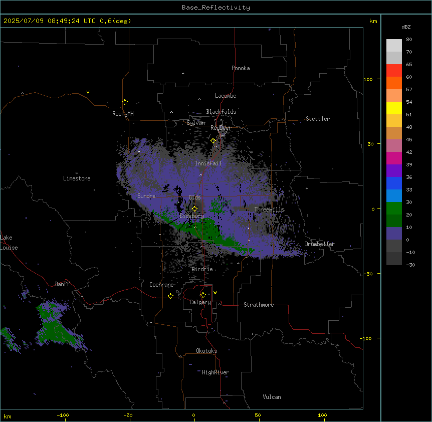Click the Strathmore city label

pyautogui.click(x=259, y=304)
